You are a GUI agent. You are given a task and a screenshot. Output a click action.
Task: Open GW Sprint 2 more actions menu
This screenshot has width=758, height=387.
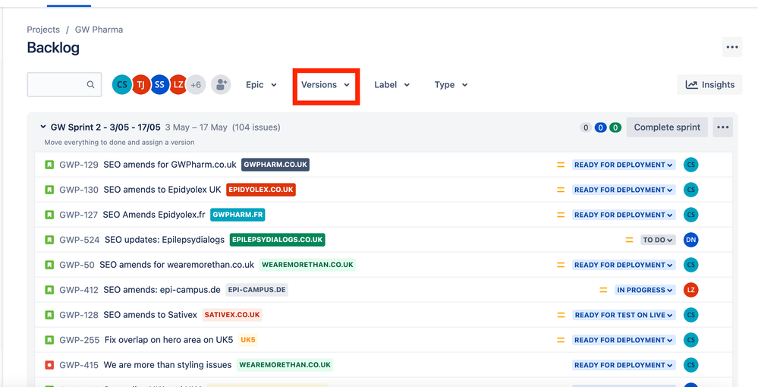click(x=722, y=127)
